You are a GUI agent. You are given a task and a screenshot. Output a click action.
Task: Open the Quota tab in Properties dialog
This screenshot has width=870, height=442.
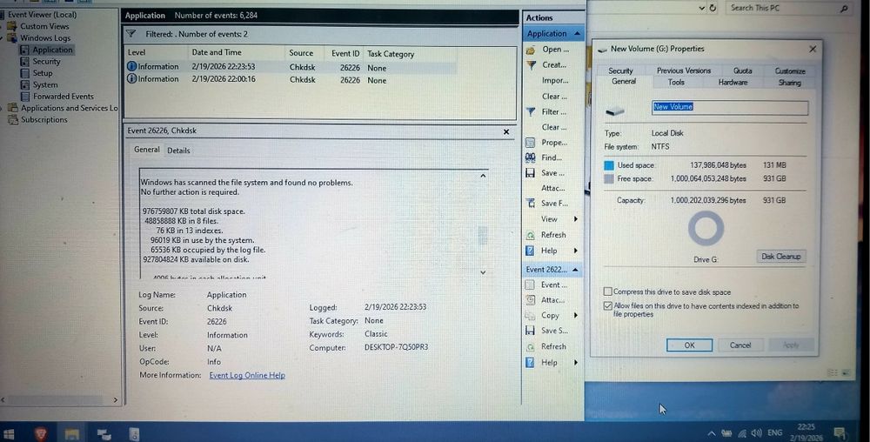(x=742, y=70)
